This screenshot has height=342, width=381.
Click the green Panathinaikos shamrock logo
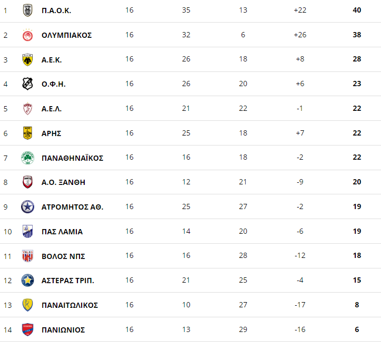[27, 158]
